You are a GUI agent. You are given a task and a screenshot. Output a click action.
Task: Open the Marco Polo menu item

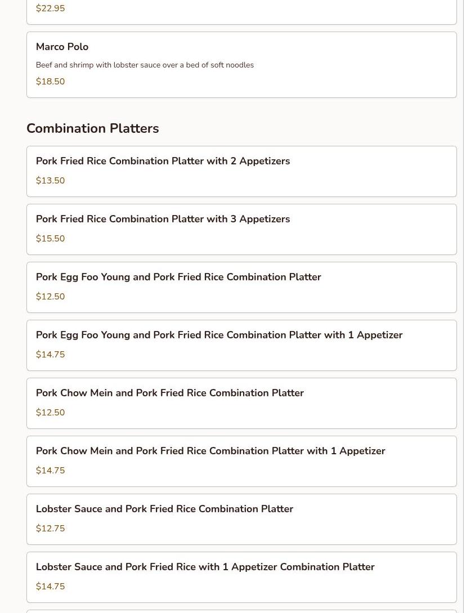click(x=62, y=47)
